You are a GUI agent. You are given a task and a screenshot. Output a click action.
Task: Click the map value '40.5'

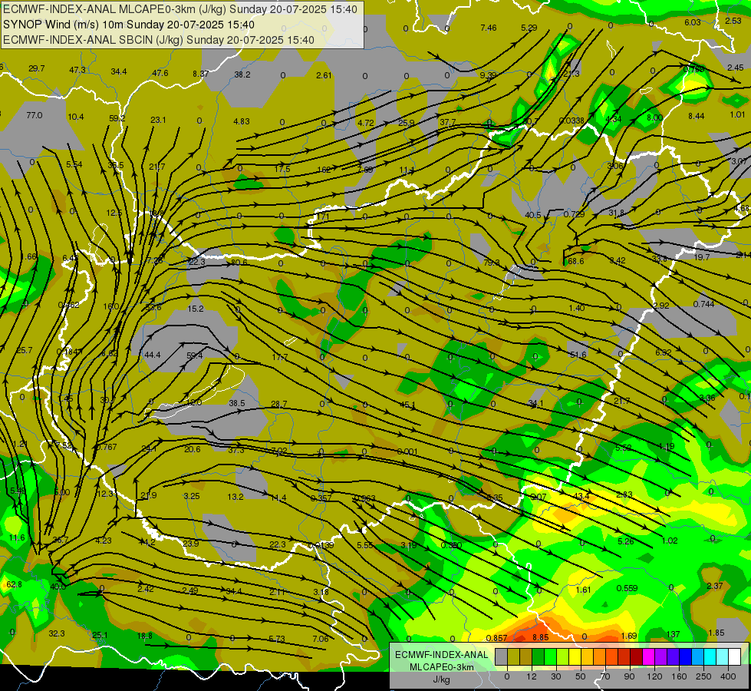533,215
